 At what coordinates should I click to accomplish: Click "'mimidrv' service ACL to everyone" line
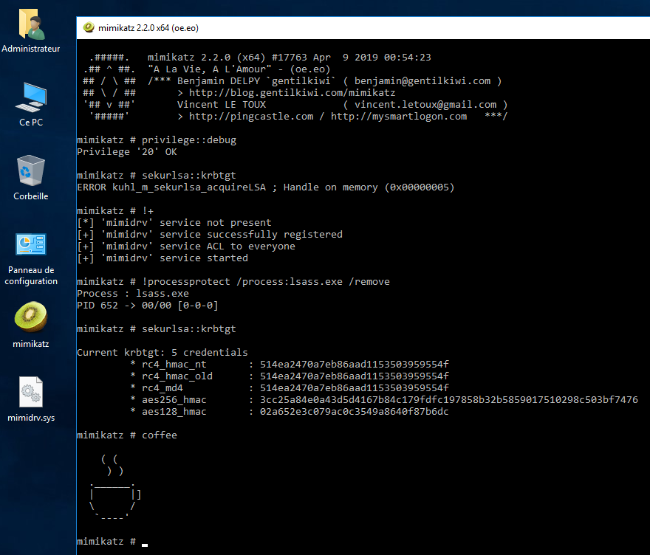(x=186, y=247)
